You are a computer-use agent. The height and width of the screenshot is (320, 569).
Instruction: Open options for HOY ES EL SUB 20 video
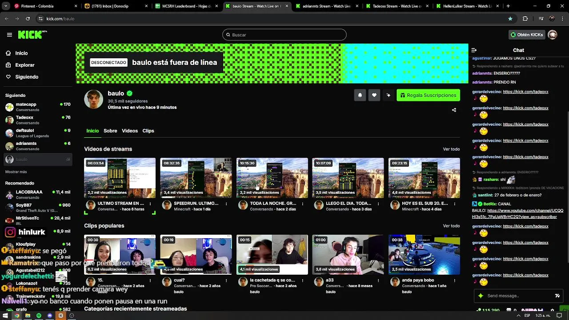(x=454, y=204)
